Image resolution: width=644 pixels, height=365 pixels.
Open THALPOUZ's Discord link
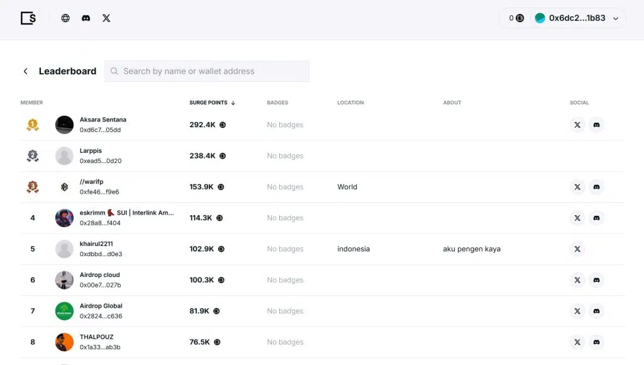pyautogui.click(x=596, y=342)
